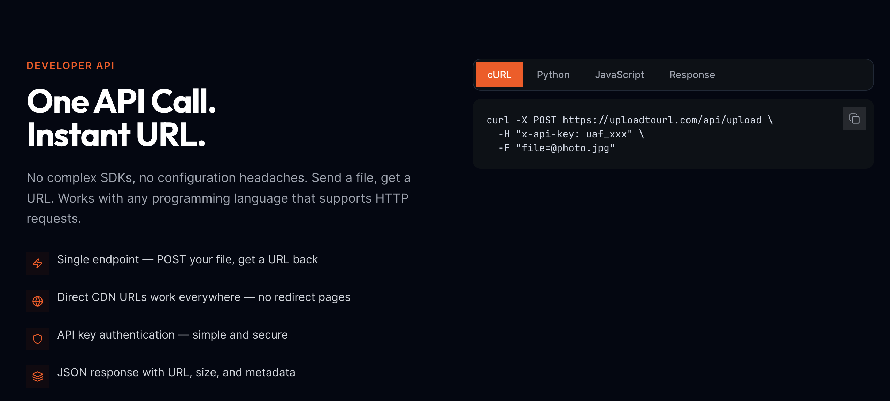Select the cURL tab
Screen dimensions: 890x401
499,74
